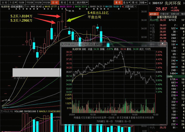Close the 2017年5月4日 intraday popup
The image size is (185, 132).
(163, 44)
